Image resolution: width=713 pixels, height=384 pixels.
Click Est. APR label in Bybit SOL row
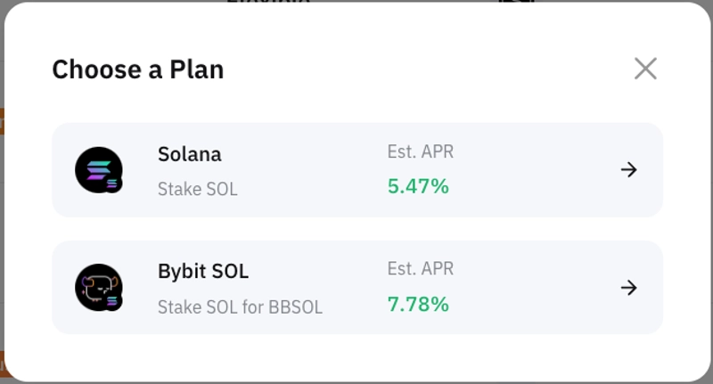(421, 268)
